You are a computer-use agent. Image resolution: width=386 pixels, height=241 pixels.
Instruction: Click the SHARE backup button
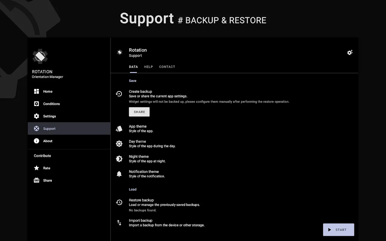point(139,112)
